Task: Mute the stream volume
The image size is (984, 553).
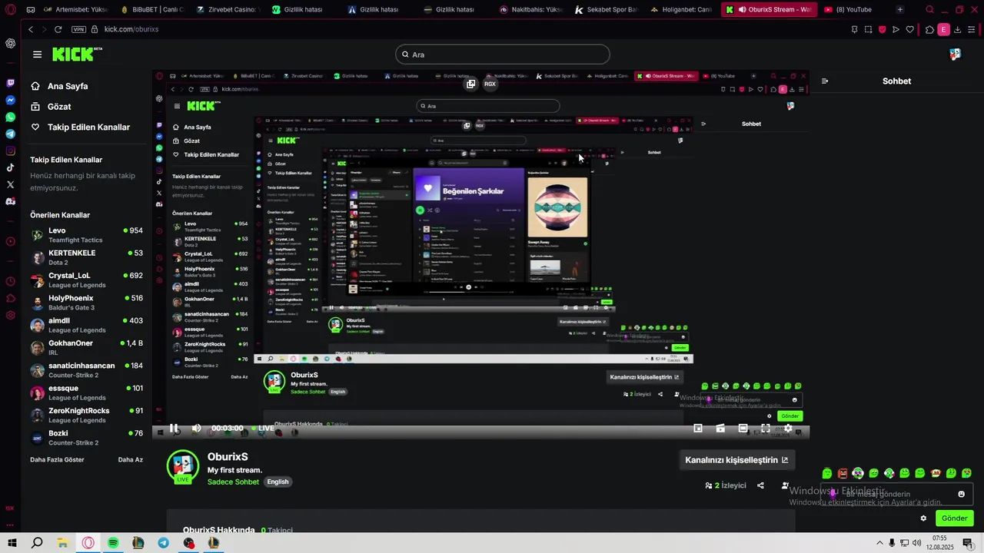Action: coord(196,428)
